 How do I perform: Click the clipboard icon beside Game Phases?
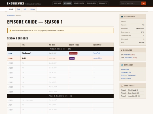click(x=122, y=86)
